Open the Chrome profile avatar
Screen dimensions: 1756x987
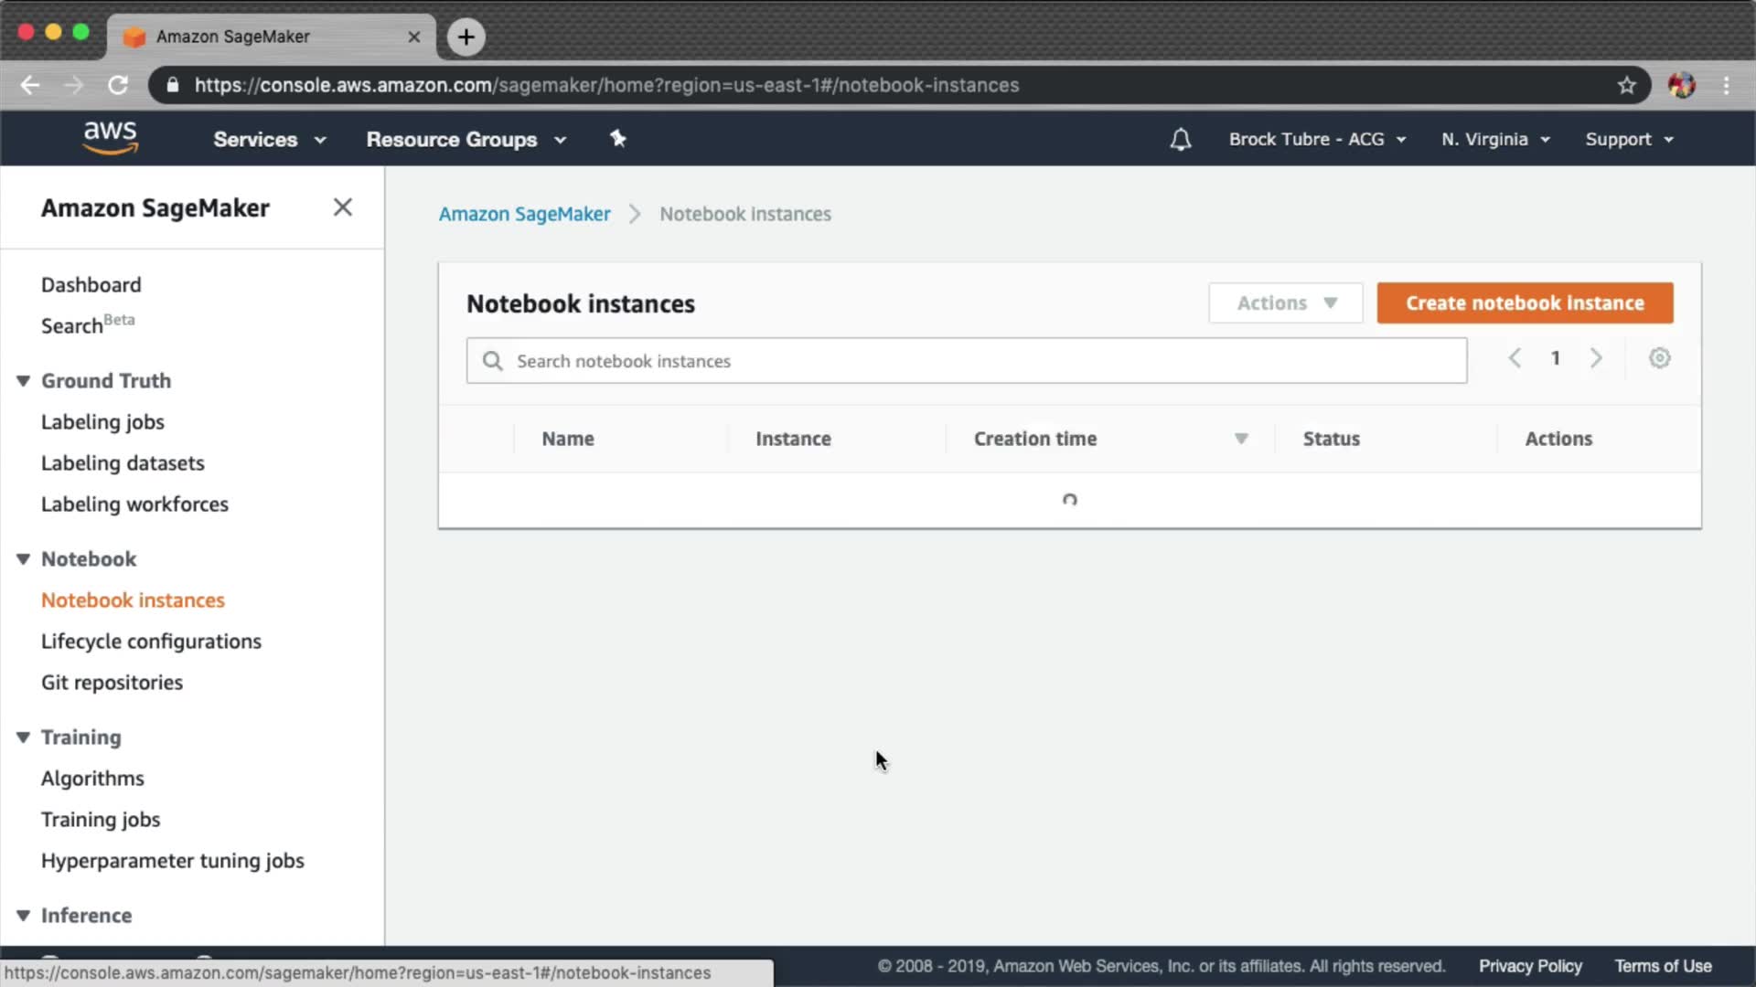tap(1681, 85)
